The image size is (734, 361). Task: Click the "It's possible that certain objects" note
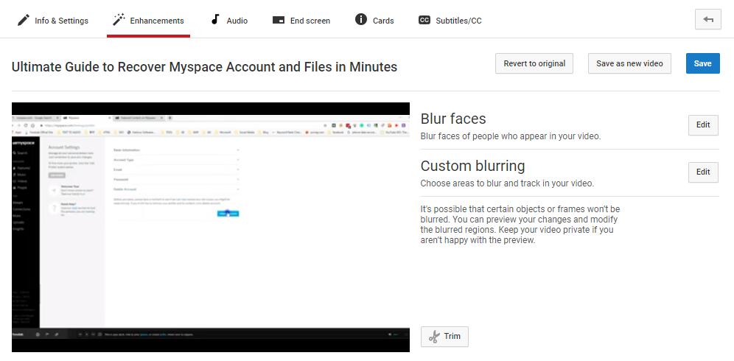click(520, 224)
